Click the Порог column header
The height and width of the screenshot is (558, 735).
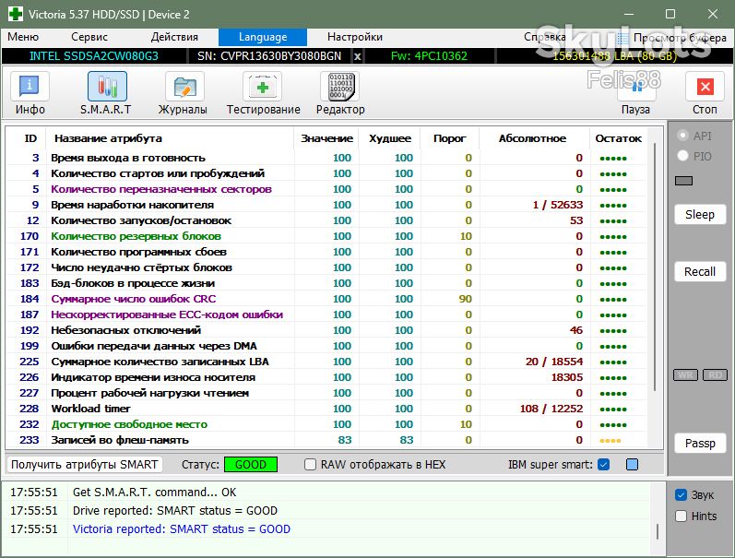(449, 138)
